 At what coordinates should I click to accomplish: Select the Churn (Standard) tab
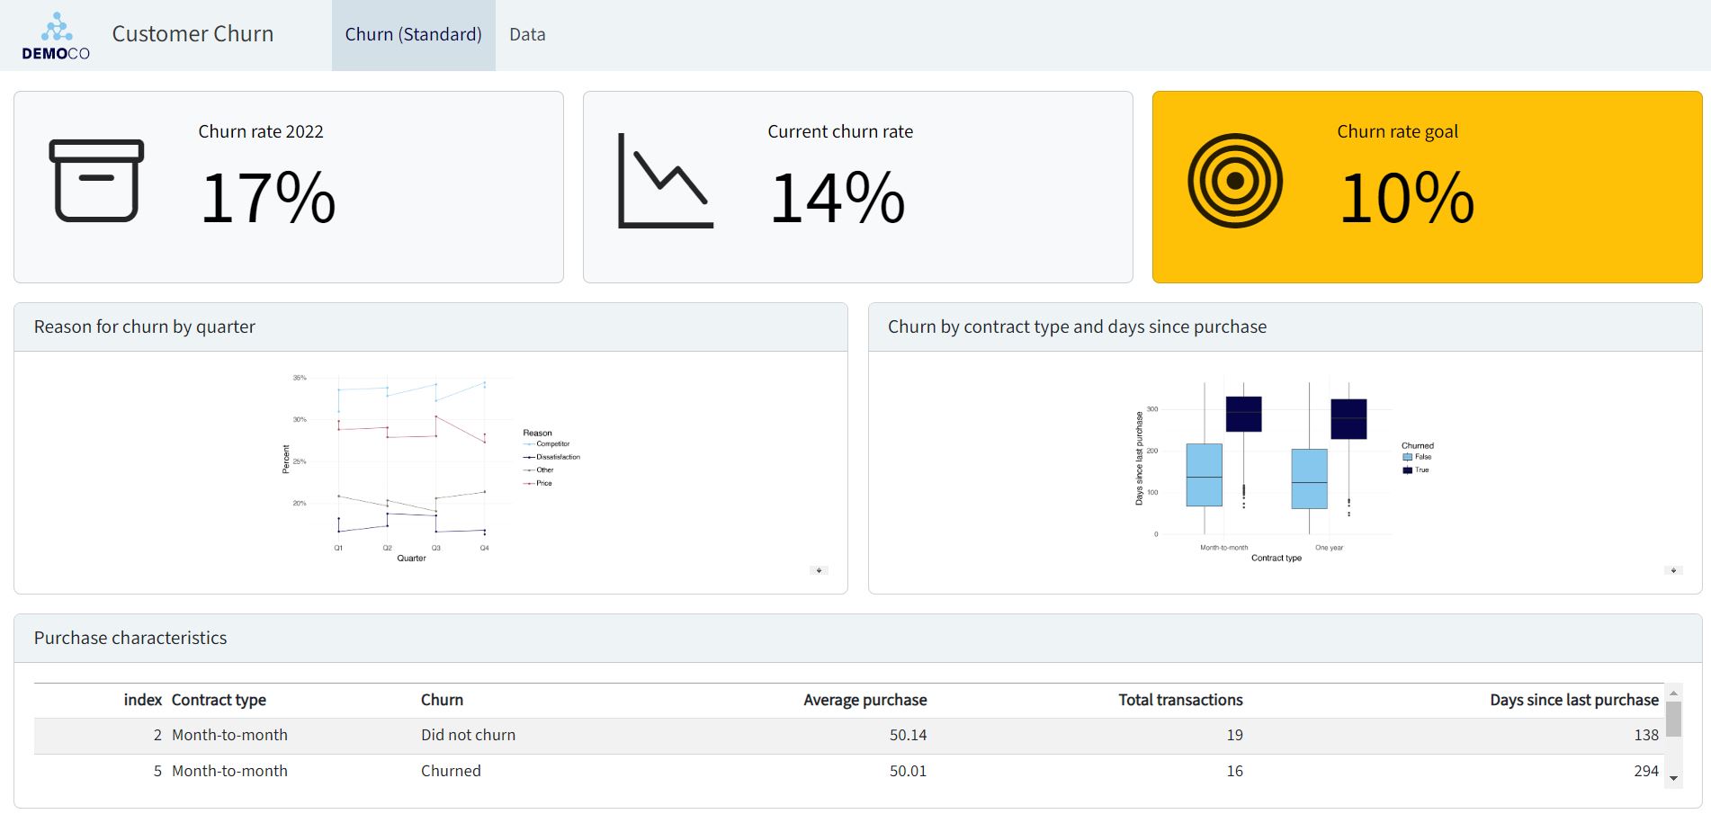click(413, 35)
